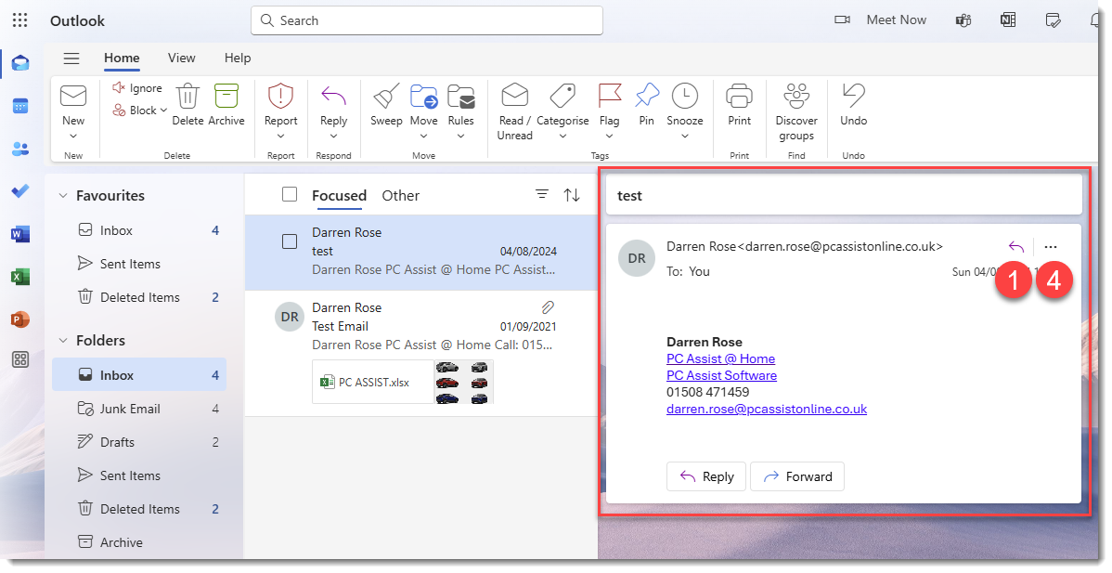Switch to the View ribbon tab
The height and width of the screenshot is (573, 1112).
pos(181,58)
